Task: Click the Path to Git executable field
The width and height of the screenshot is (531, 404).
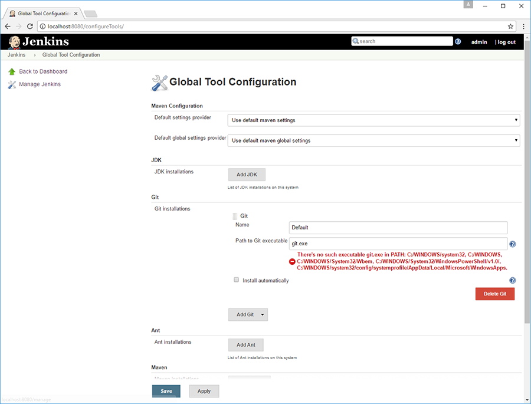Action: click(x=398, y=244)
